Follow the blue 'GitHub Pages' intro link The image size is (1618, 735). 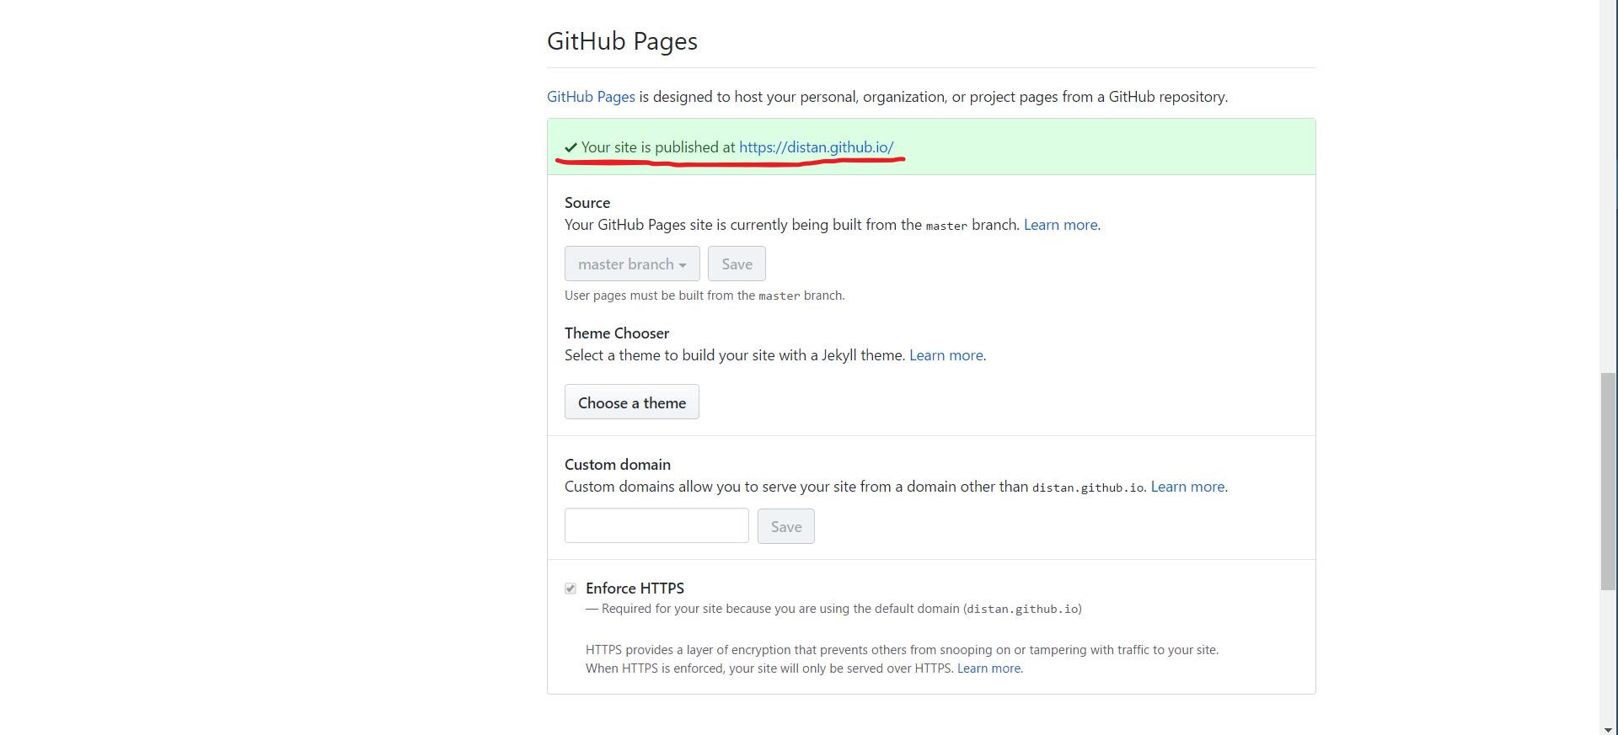point(591,97)
